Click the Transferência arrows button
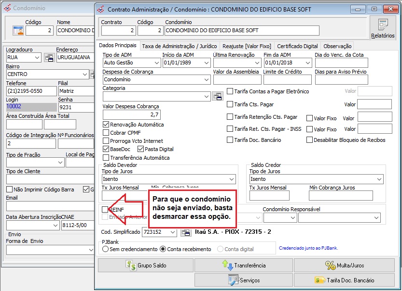This screenshot has height=291, width=402. (244, 266)
